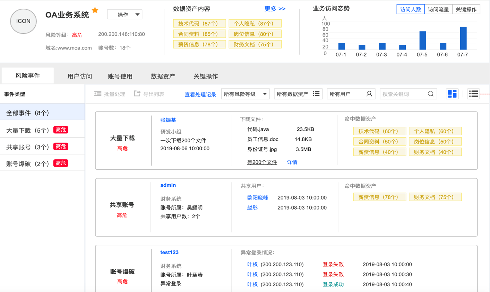Screen dimensions: 490x292
Task: Click 岗位信息（50个）tag
Action: pyautogui.click(x=435, y=142)
